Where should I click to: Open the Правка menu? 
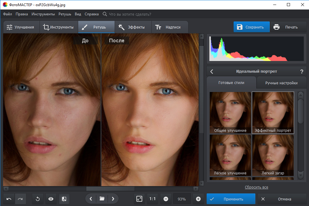click(x=22, y=14)
